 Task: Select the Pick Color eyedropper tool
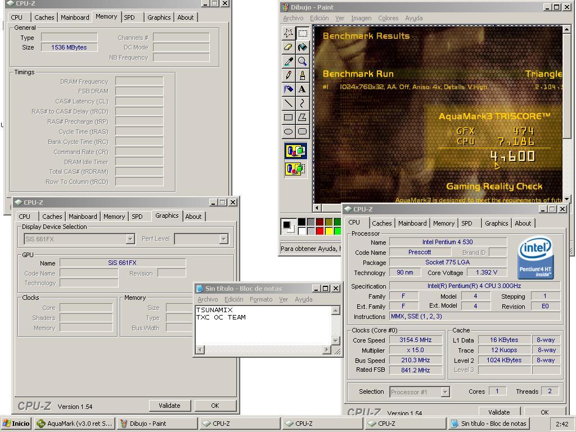point(289,61)
